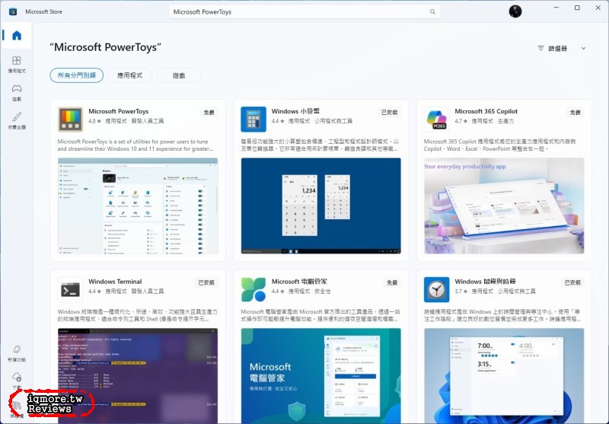Click the 'Microsoft 電腦管家' card title

[299, 282]
